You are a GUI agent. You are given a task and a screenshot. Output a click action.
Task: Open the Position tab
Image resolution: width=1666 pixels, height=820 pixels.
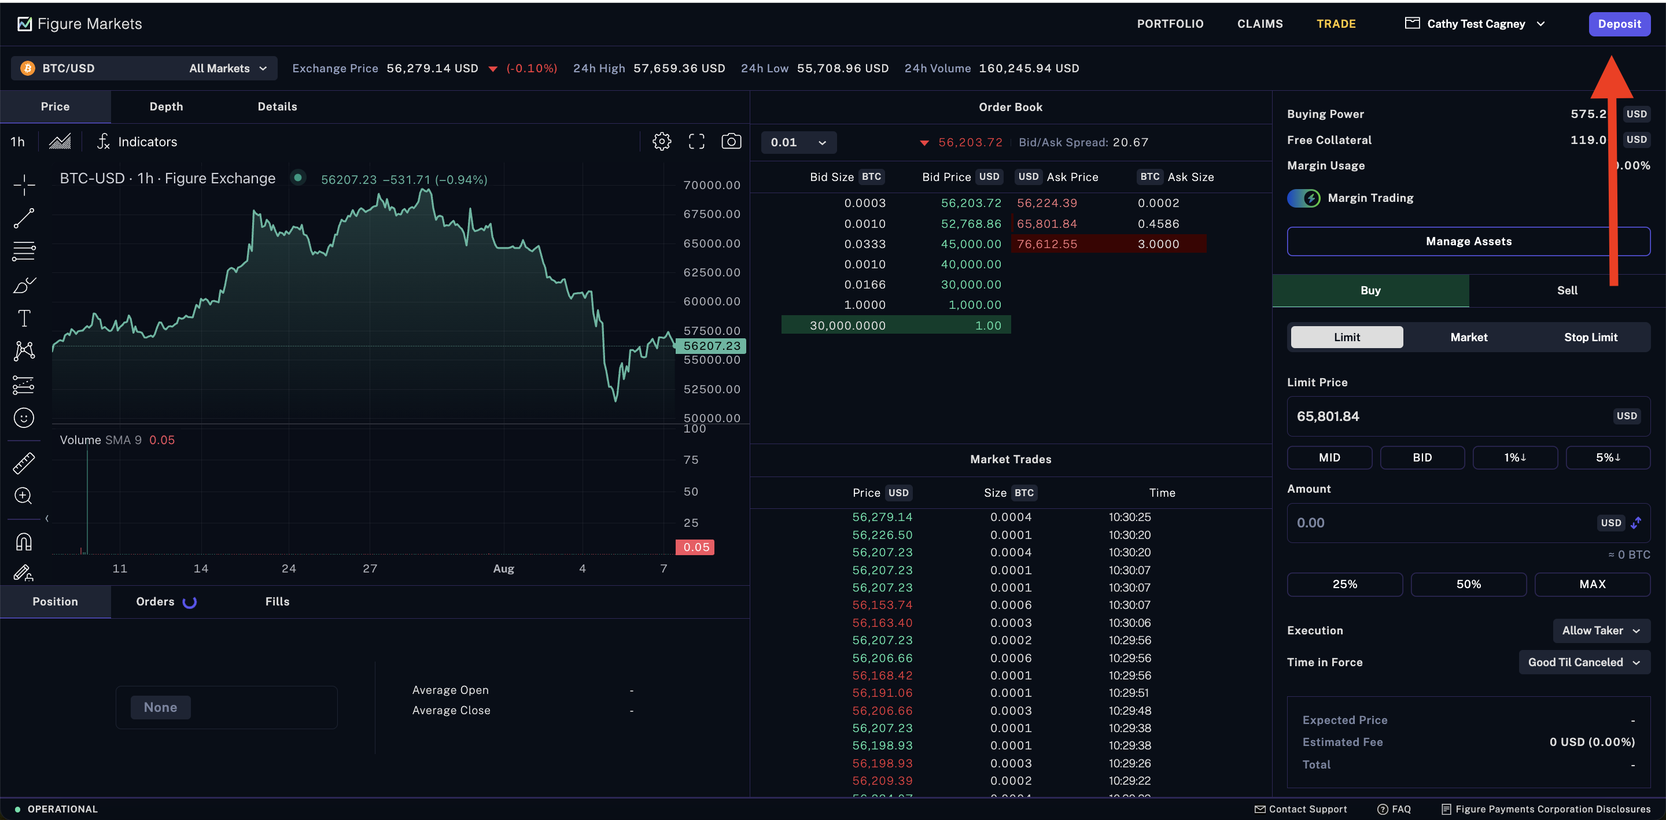pos(56,601)
